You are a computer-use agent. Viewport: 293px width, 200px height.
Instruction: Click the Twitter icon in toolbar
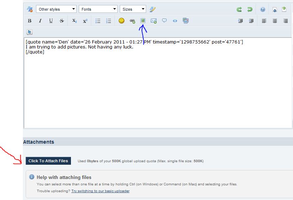tap(30, 32)
